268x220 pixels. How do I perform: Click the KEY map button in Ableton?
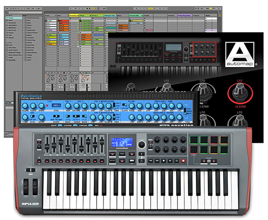click(x=202, y=8)
